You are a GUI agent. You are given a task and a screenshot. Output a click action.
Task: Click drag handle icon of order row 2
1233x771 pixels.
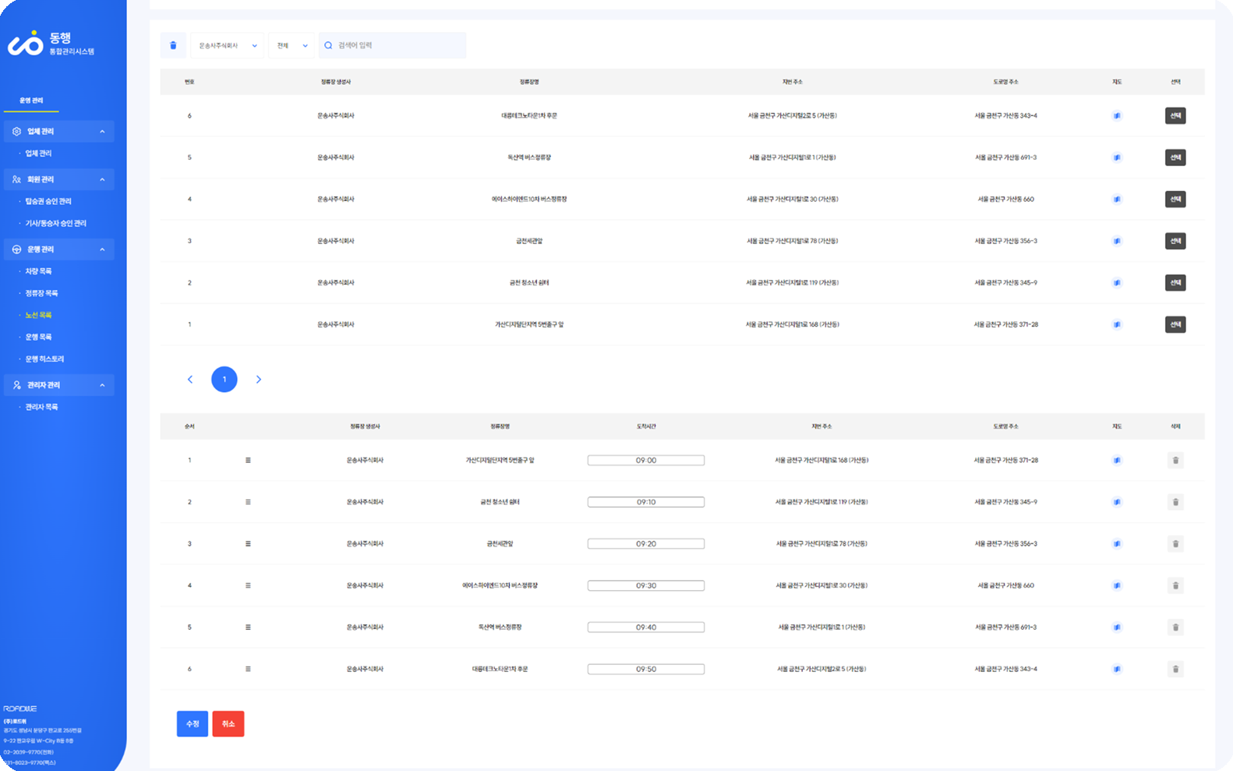[248, 502]
